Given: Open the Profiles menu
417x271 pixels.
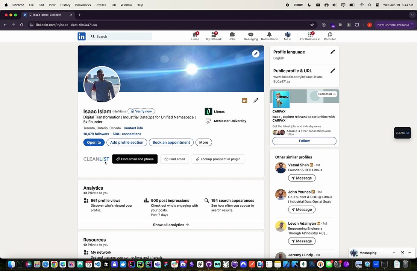Looking at the screenshot, I should point(101,5).
